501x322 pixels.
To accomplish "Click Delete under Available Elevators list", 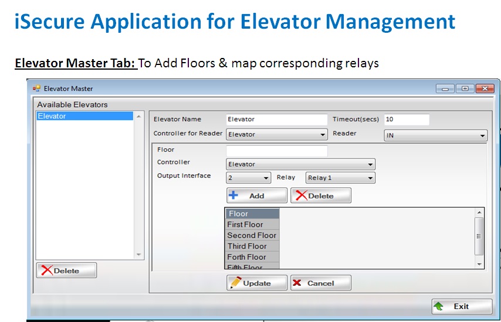I will pos(66,270).
